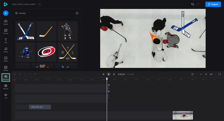Click the playhead handle on ruler
224x121 pixels.
coord(107,79)
